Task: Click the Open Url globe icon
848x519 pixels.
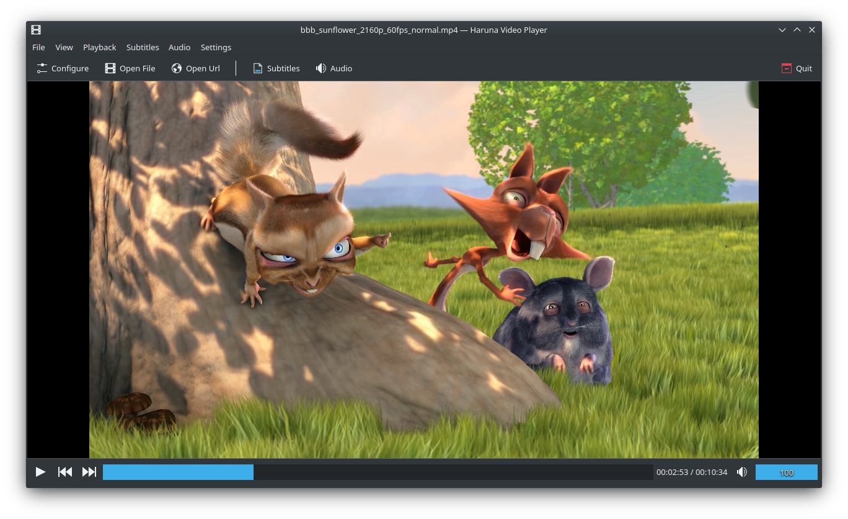Action: click(x=177, y=68)
